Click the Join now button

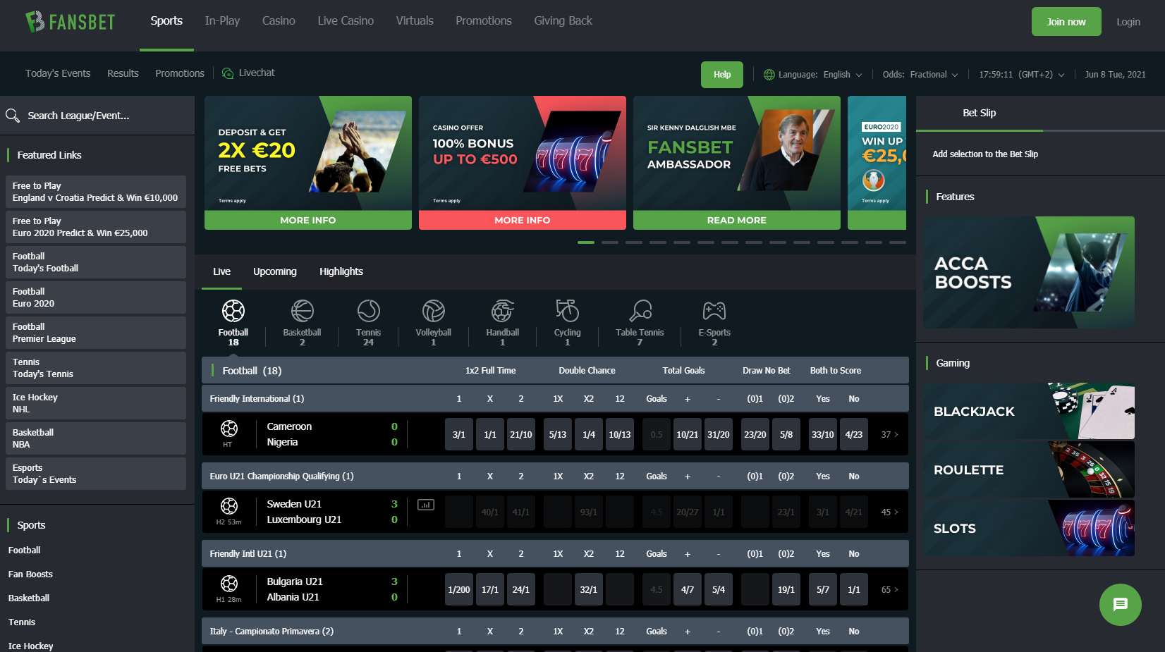tap(1066, 22)
